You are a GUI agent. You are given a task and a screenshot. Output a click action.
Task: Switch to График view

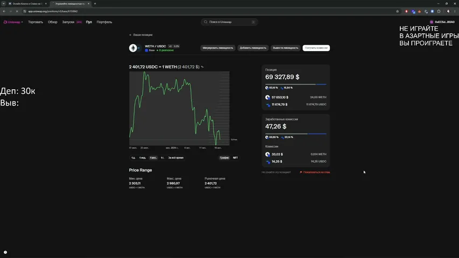pyautogui.click(x=224, y=157)
